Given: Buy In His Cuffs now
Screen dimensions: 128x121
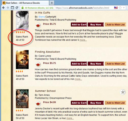Looking at the screenshot, I should coord(96,25).
